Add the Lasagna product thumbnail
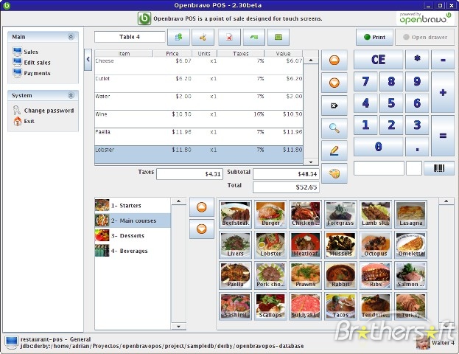 point(410,214)
